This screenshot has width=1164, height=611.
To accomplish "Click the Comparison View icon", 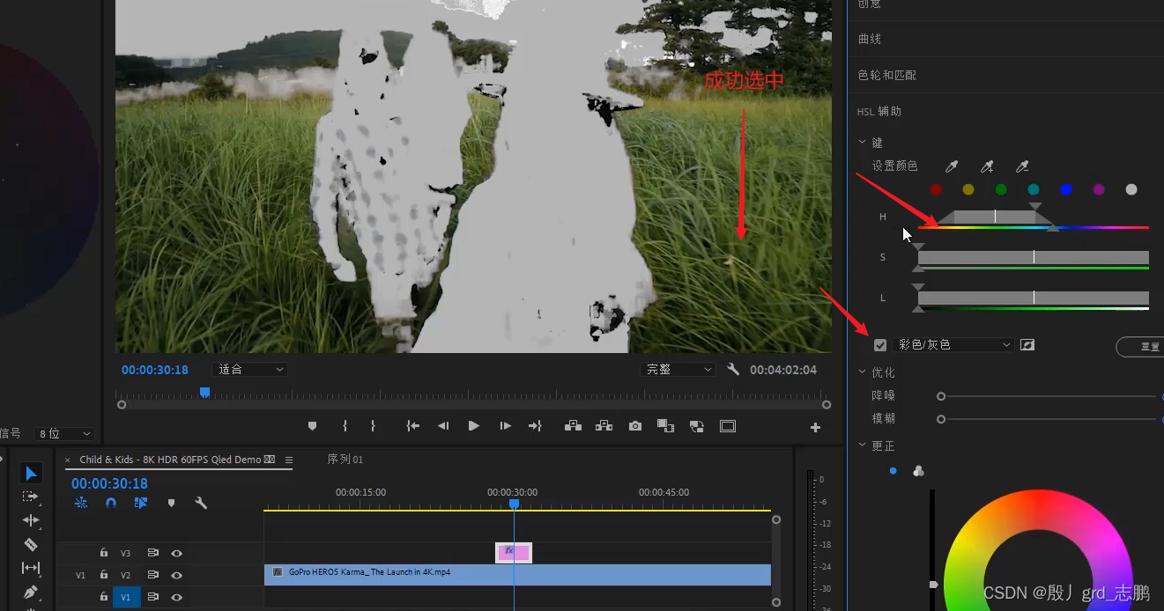I will pyautogui.click(x=666, y=426).
